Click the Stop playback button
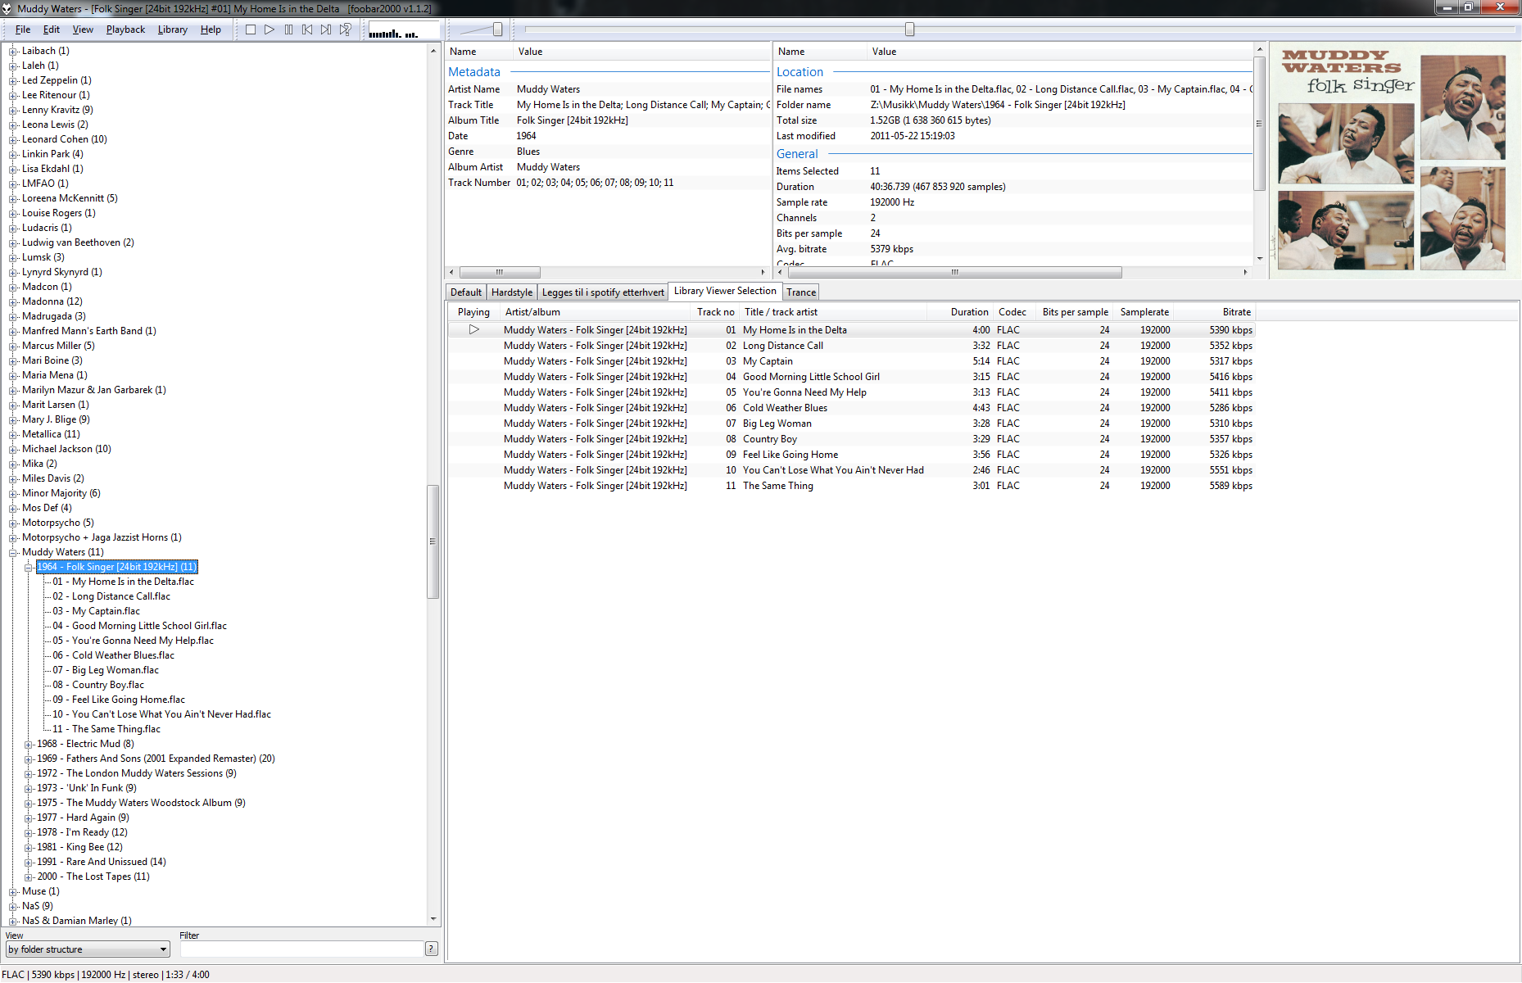This screenshot has height=983, width=1522. [251, 29]
